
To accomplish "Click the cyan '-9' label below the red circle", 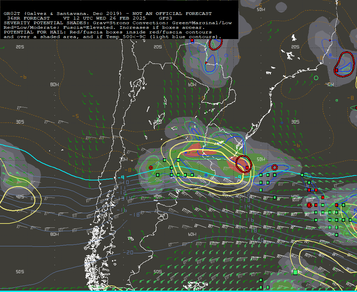I will click(x=238, y=177).
